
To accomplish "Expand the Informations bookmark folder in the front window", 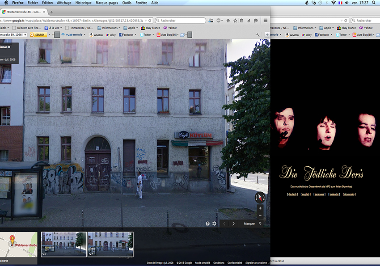I will [109, 28].
